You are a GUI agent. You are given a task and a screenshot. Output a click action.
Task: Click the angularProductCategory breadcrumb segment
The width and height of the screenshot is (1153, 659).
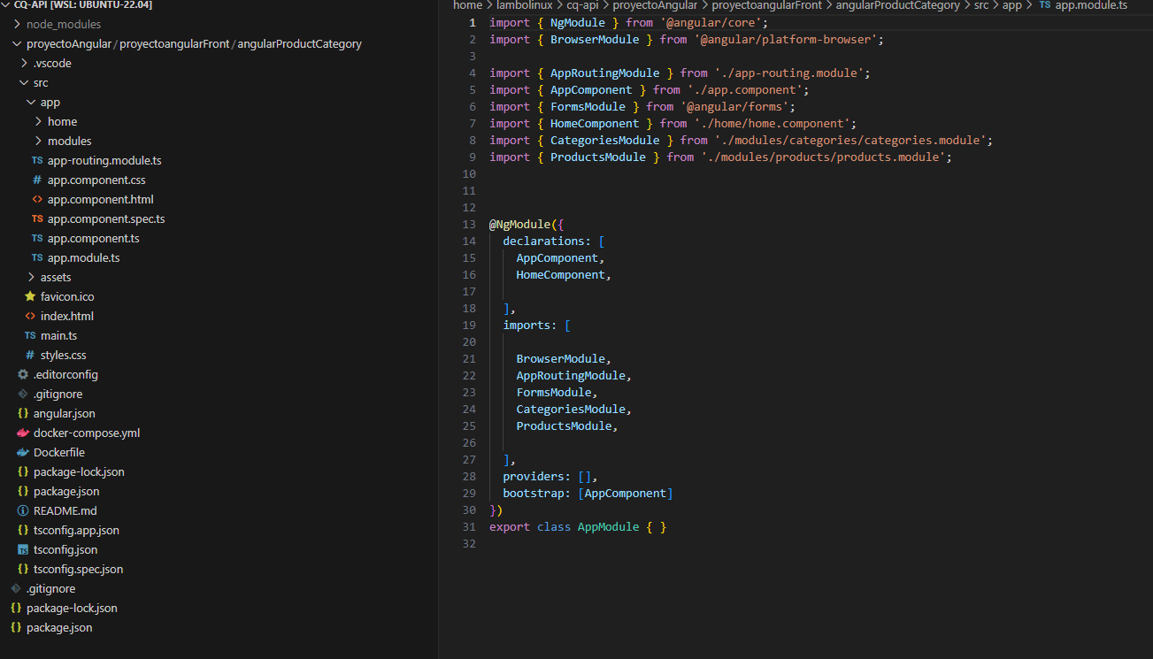coord(897,5)
